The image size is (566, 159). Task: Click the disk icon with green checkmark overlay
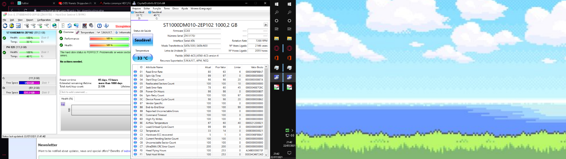[x=40, y=26]
